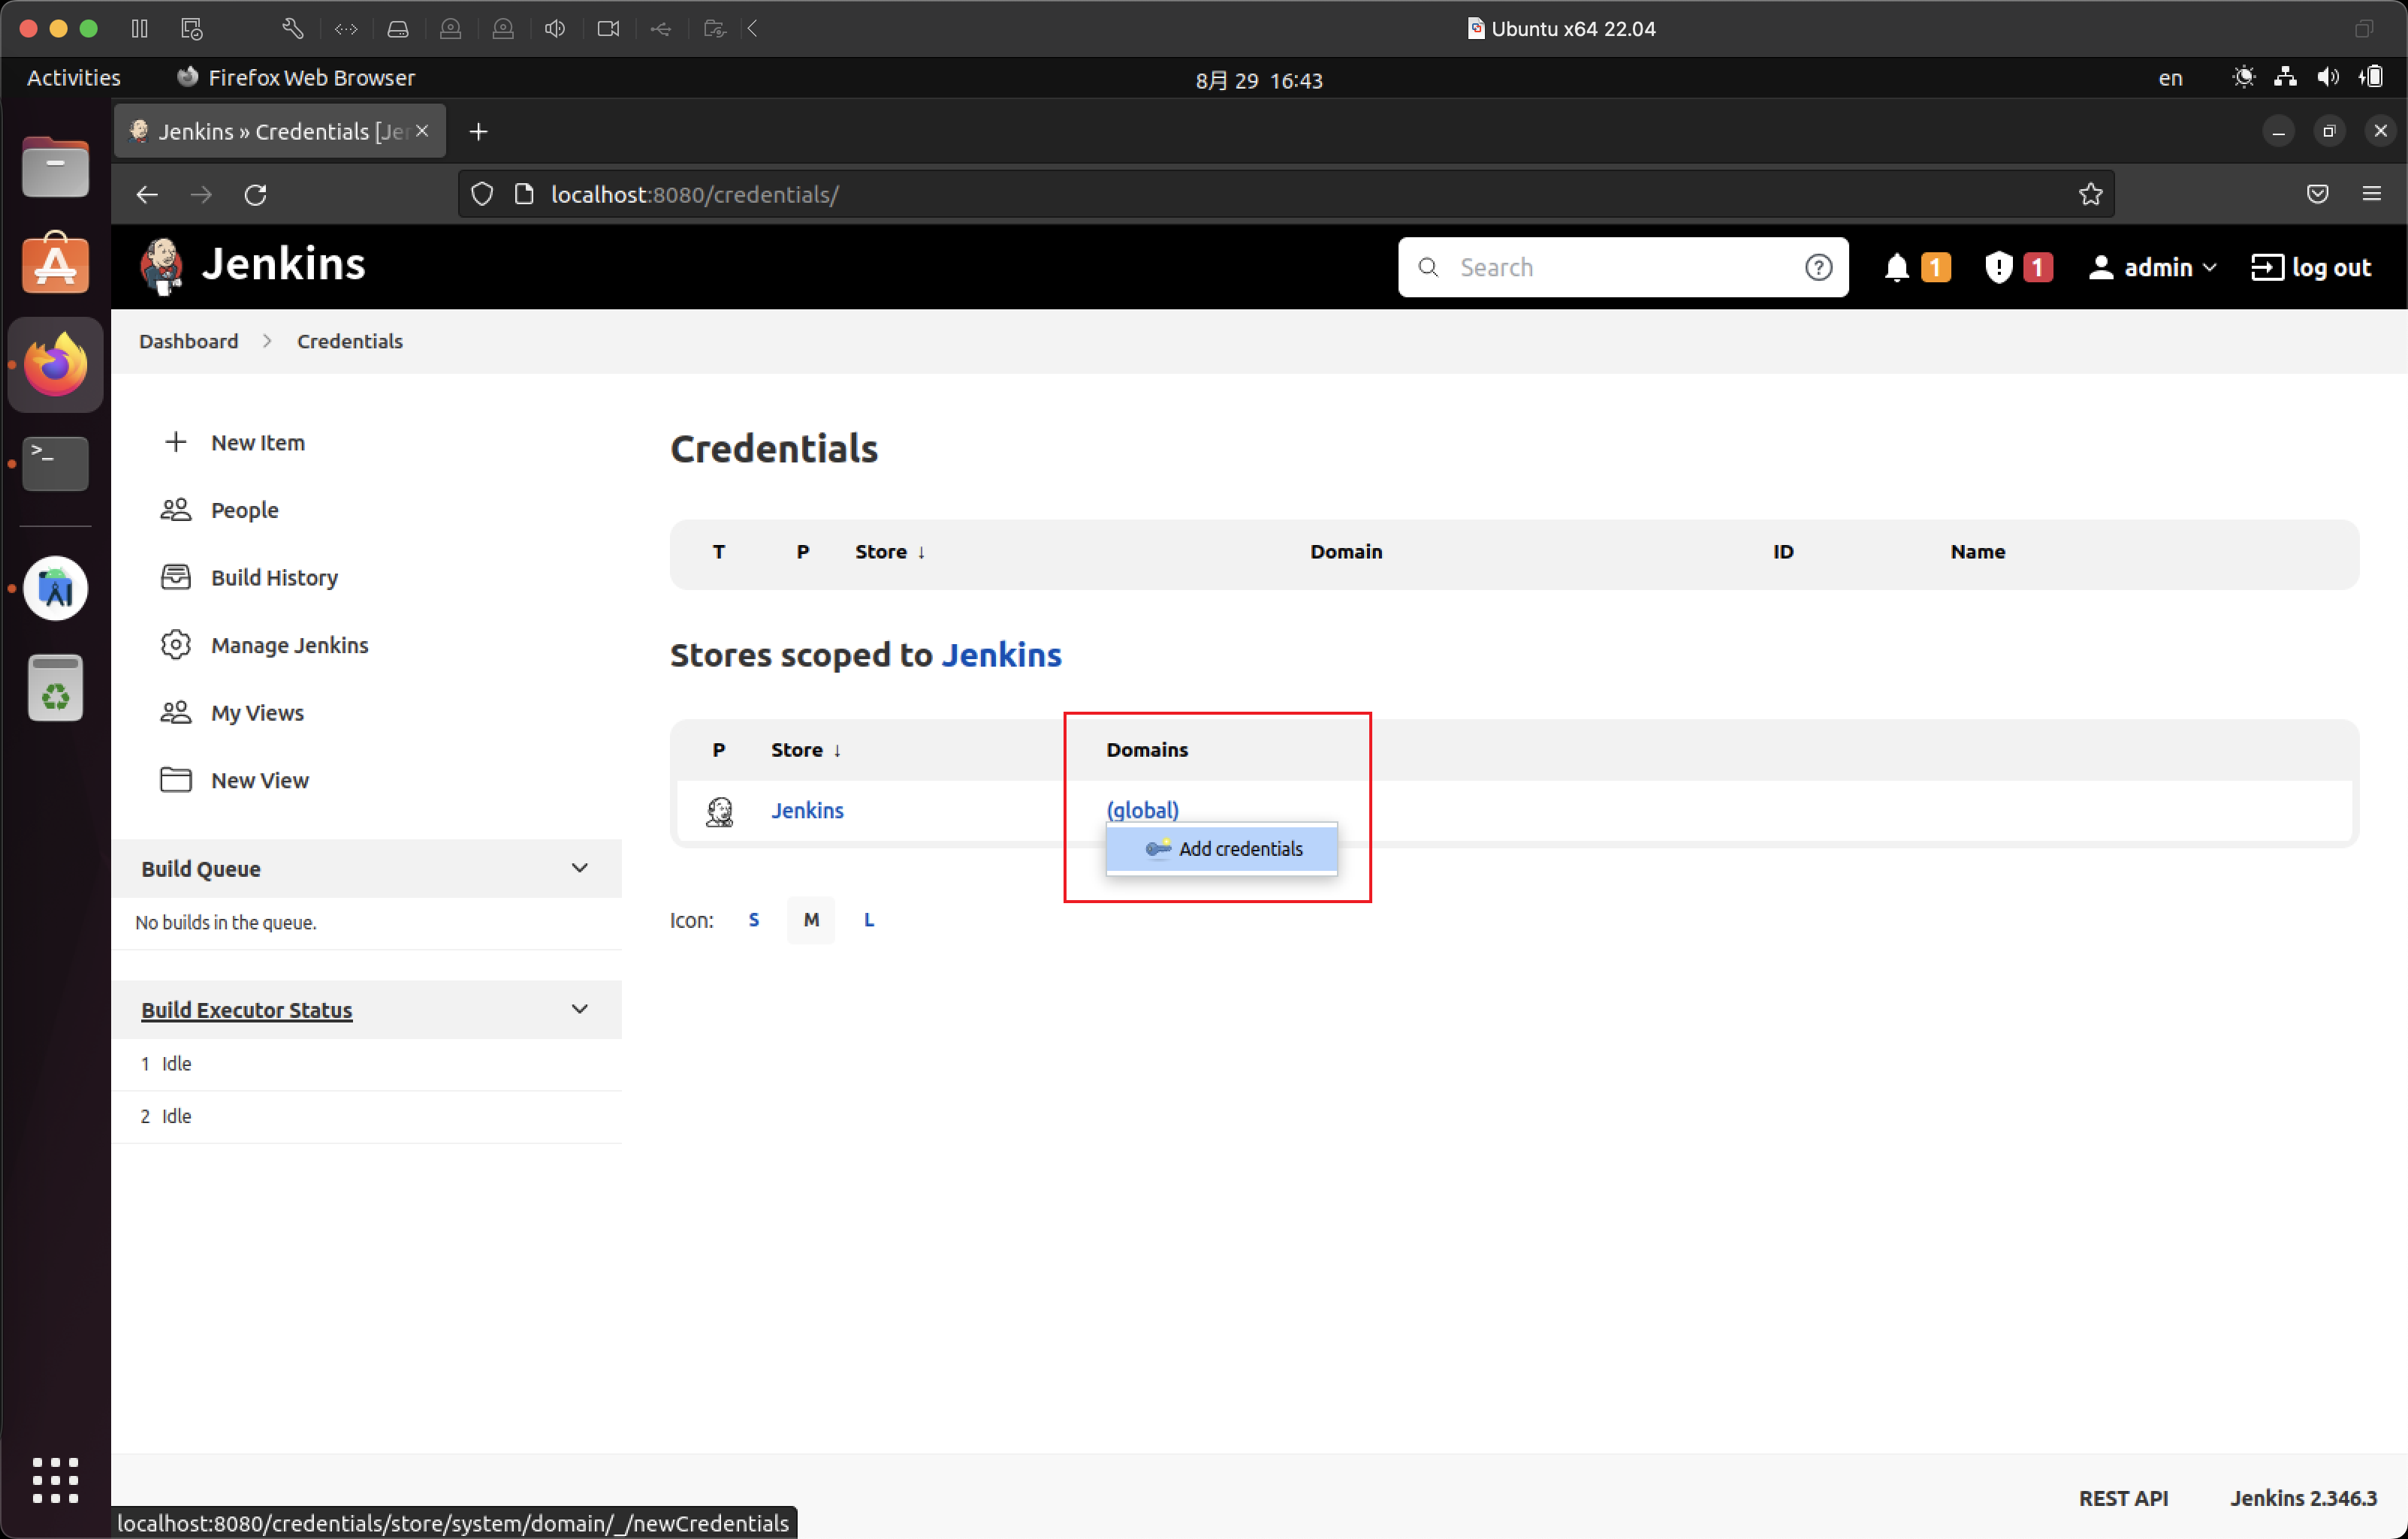Show Applications grid in dock

coord(55,1479)
